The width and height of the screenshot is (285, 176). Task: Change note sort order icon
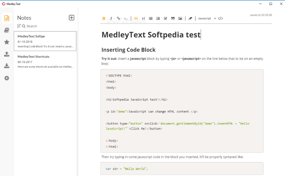[19, 26]
